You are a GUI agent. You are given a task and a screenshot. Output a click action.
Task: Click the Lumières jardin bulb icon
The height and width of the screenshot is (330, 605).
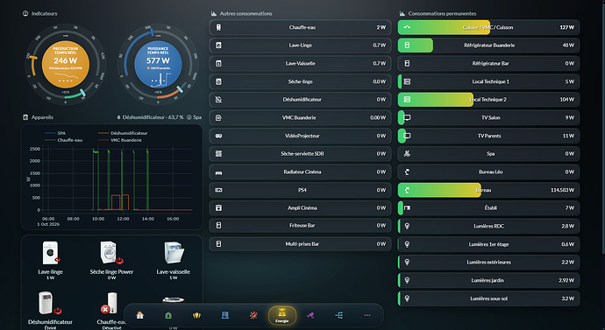(407, 280)
